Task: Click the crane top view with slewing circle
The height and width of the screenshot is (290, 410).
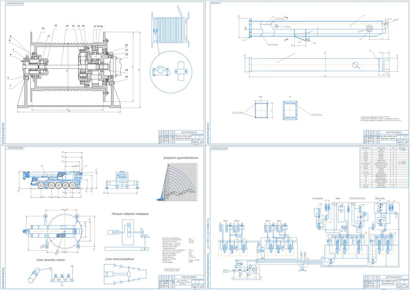Action: (54, 232)
